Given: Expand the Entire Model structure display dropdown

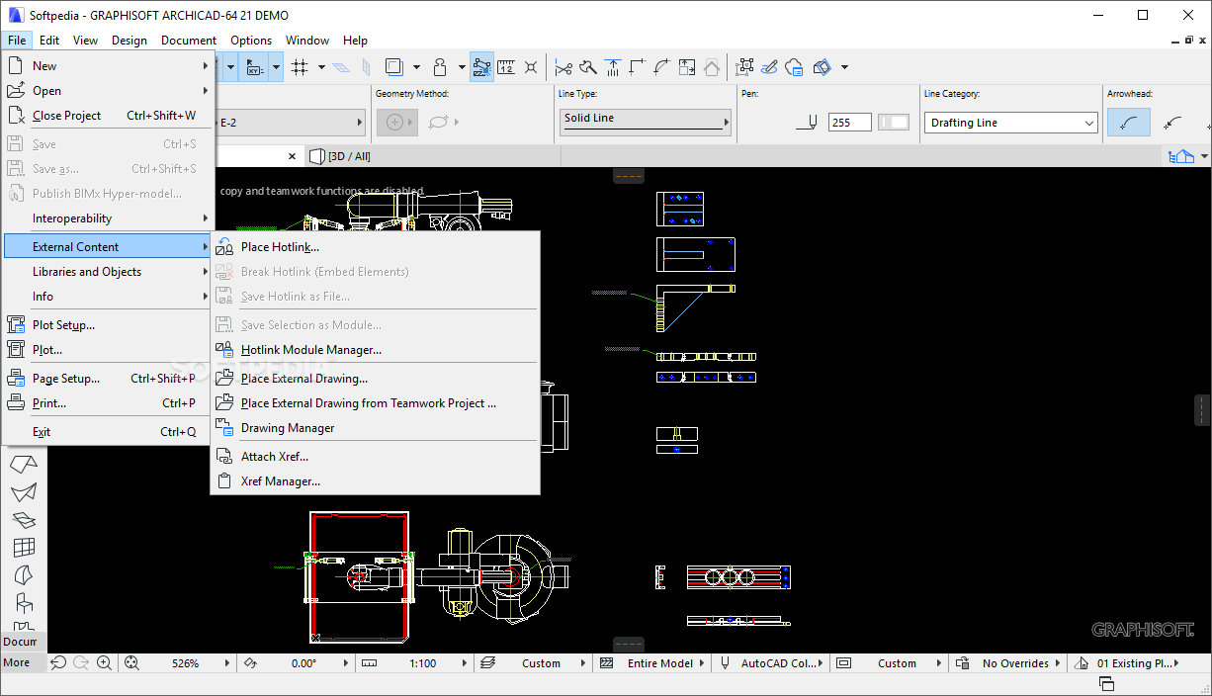Looking at the screenshot, I should pos(703,663).
